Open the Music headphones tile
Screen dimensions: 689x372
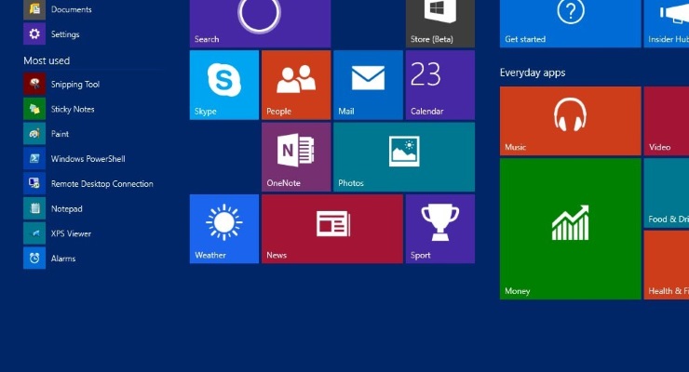click(x=570, y=121)
